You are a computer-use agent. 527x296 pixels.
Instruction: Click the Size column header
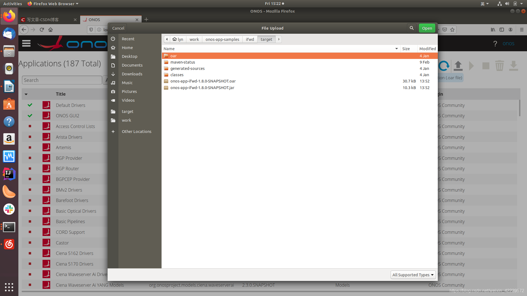[409, 49]
